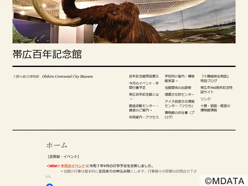248x186 pixels.
Task: Open the リンク menu item
Action: pyautogui.click(x=206, y=99)
